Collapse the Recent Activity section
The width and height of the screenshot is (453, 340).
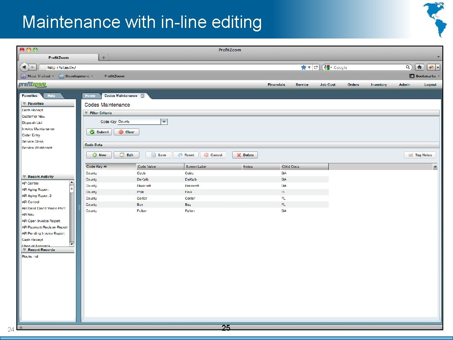point(25,177)
